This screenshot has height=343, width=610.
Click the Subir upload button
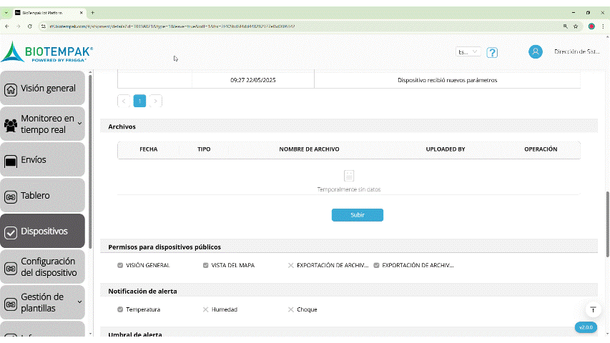(357, 215)
